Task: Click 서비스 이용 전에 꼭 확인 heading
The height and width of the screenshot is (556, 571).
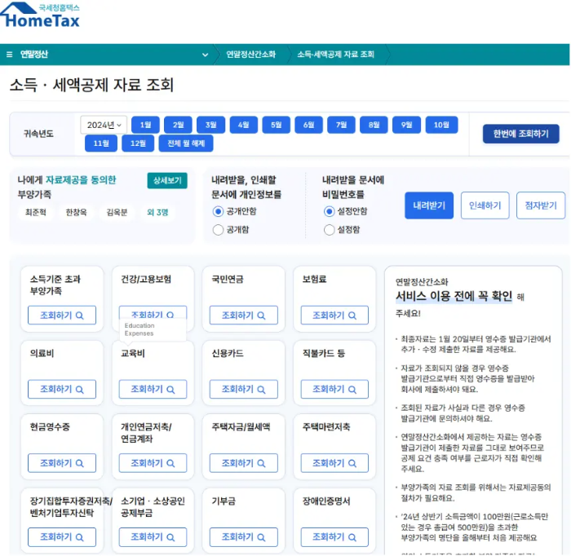Action: pyautogui.click(x=454, y=297)
